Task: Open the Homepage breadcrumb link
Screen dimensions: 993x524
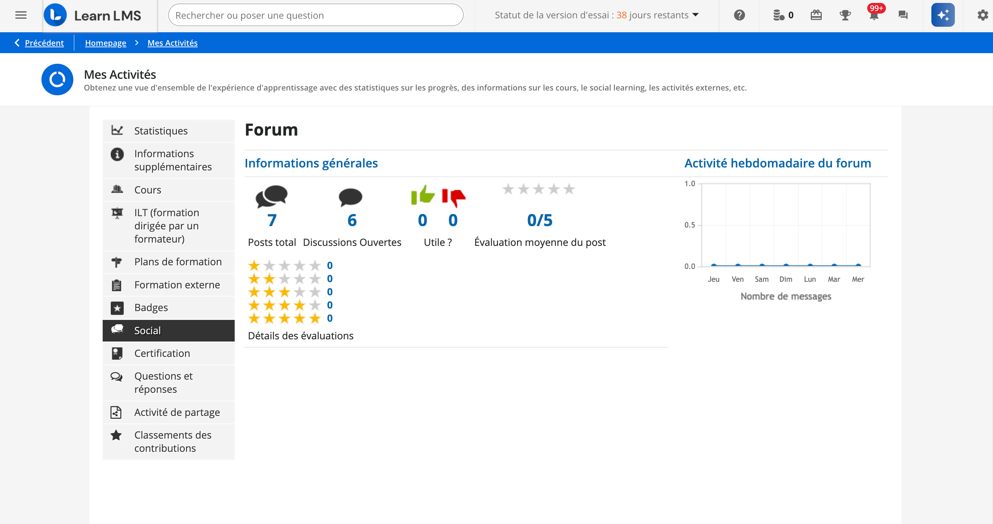Action: pos(105,43)
